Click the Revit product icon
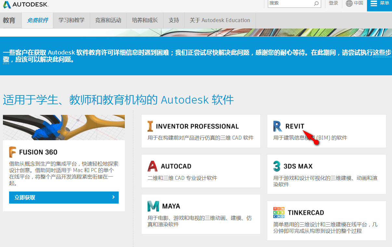This screenshot has height=247, width=392. [278, 126]
